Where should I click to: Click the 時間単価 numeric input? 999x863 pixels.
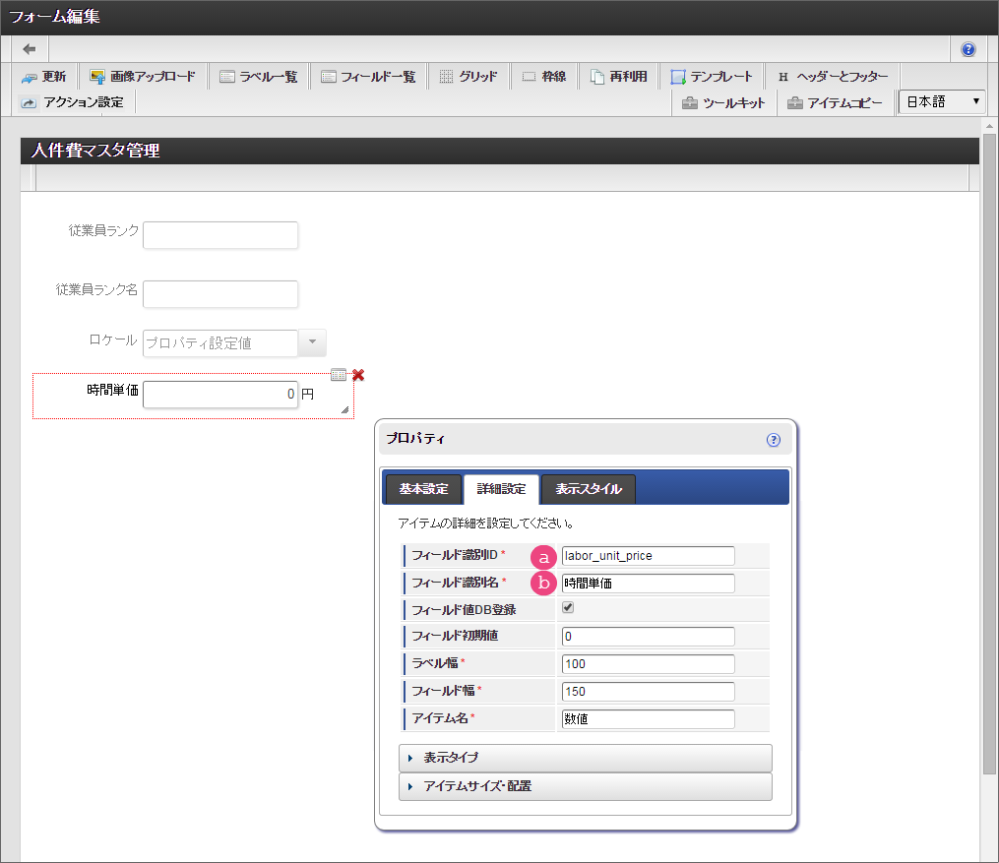[x=220, y=395]
